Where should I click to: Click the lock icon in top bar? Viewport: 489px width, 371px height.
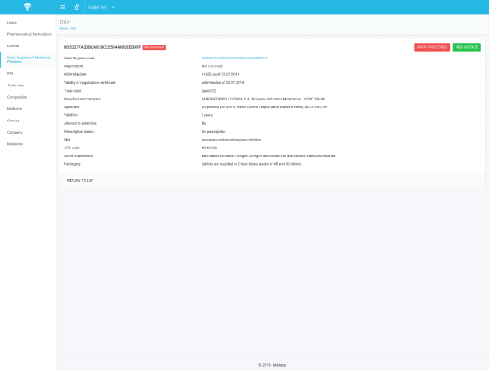(x=77, y=7)
